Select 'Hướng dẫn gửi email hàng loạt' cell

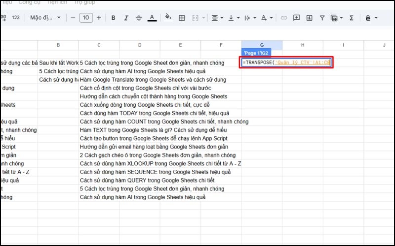pyautogui.click(x=154, y=147)
